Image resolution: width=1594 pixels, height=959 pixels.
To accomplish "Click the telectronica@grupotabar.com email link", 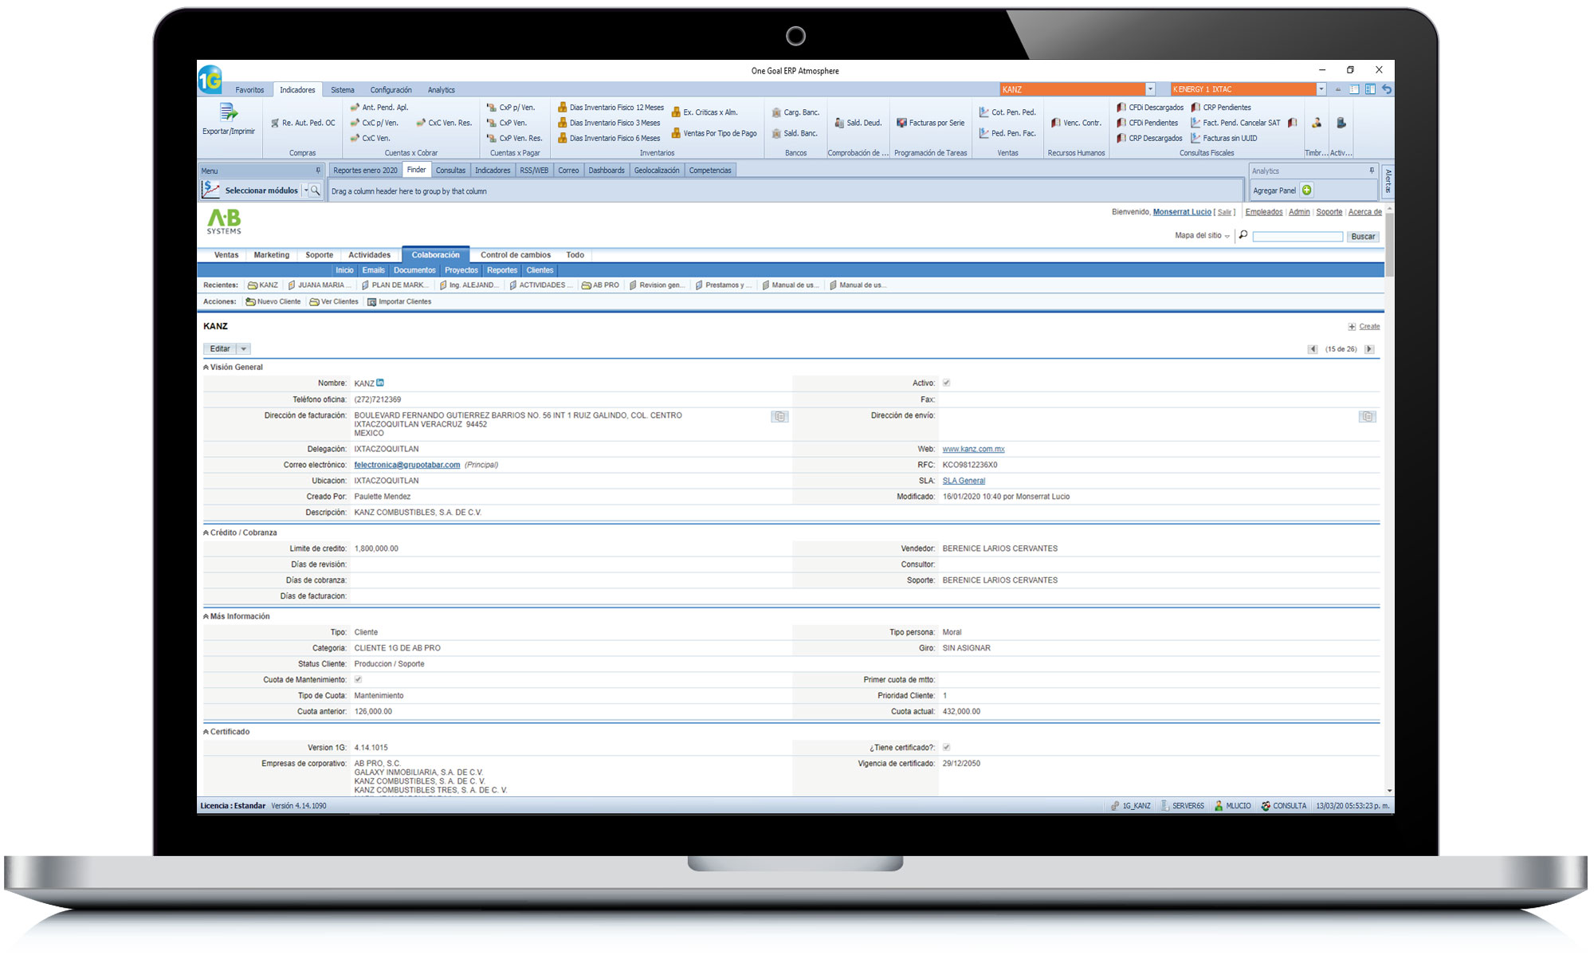I will coord(407,465).
